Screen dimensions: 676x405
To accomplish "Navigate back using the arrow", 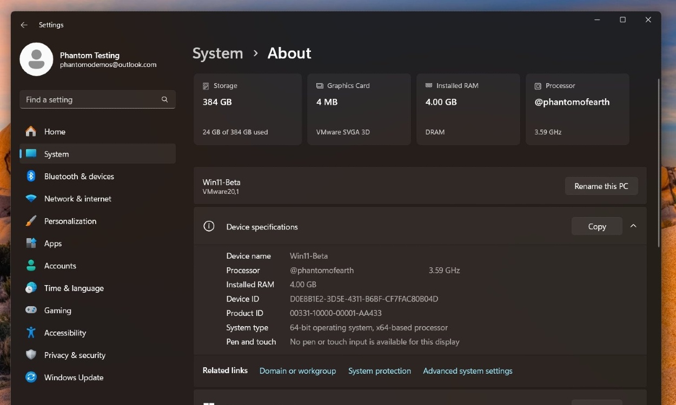I will tap(23, 25).
